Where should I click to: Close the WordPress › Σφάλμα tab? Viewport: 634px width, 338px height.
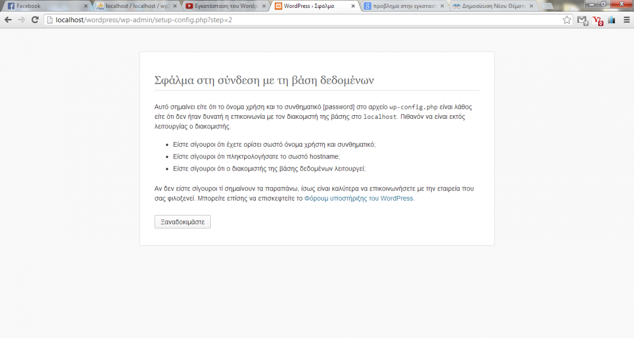[353, 6]
